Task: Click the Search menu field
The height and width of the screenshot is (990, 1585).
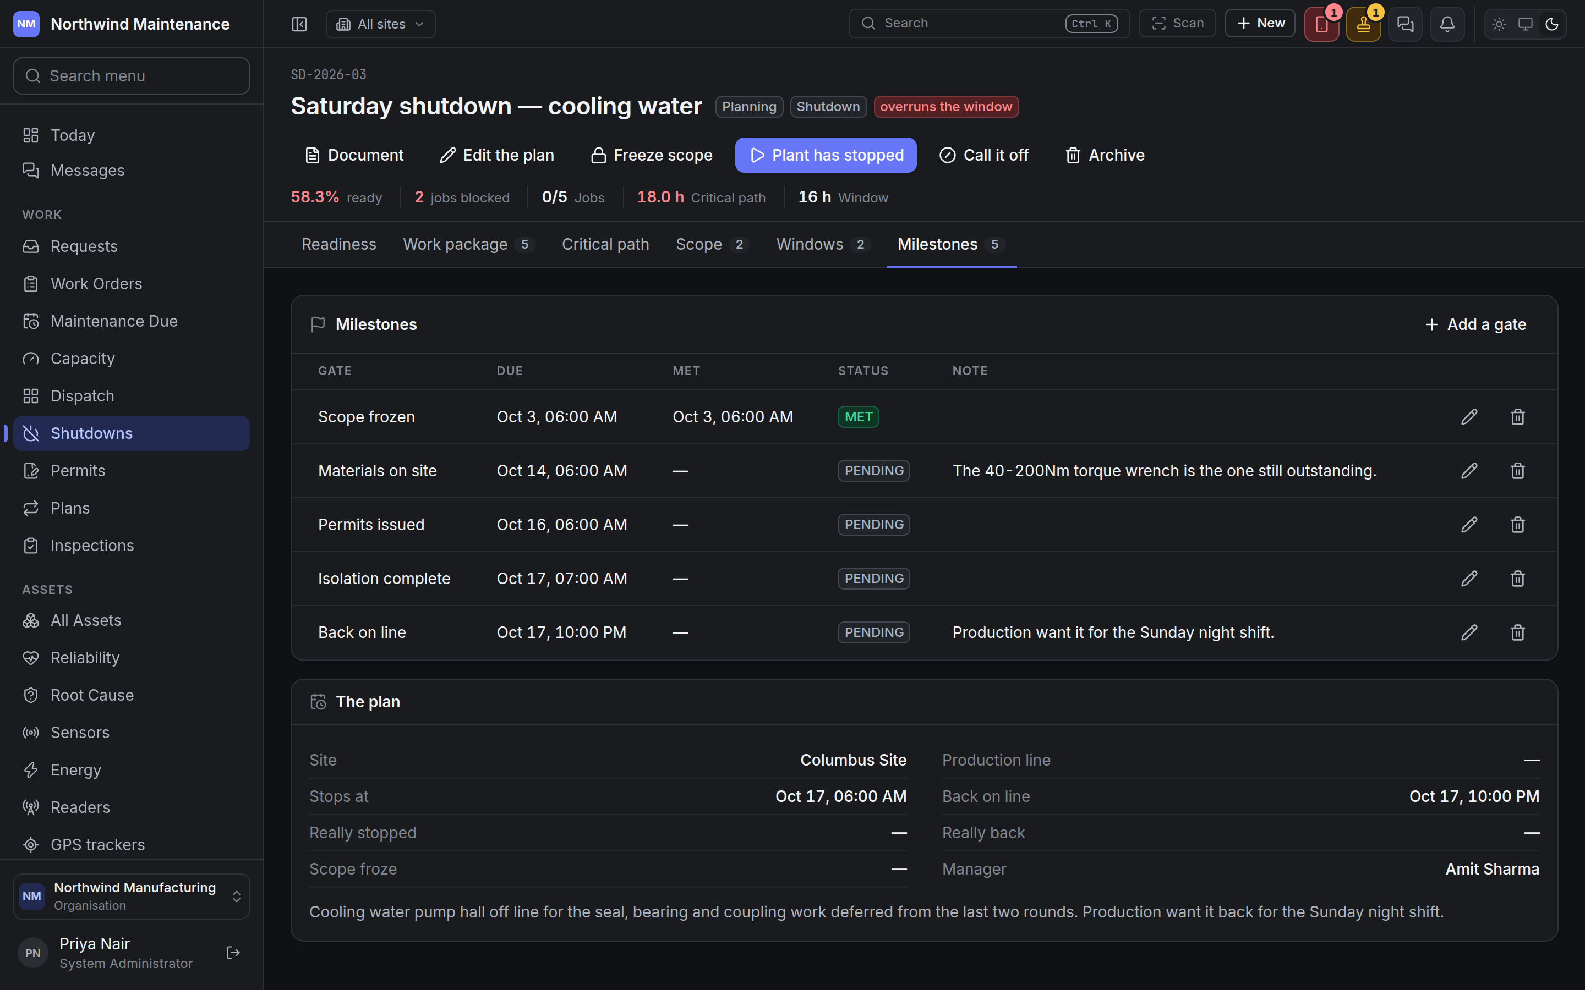Action: [132, 76]
